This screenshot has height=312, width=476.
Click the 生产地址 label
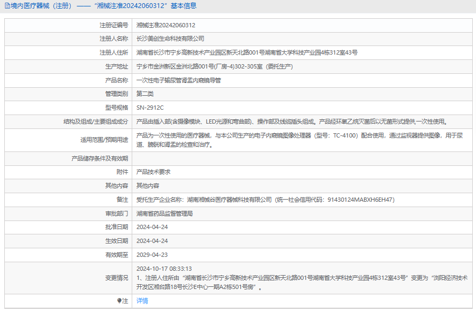pos(117,66)
